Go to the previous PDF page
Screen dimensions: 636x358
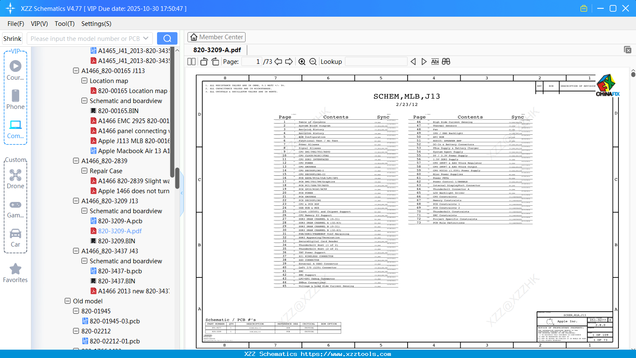coord(278,61)
